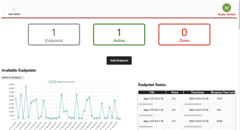Viewport: 240px width, 130px height.
Task: Click timestamp scrollbar under 07:20 cell
Action: tap(193, 104)
